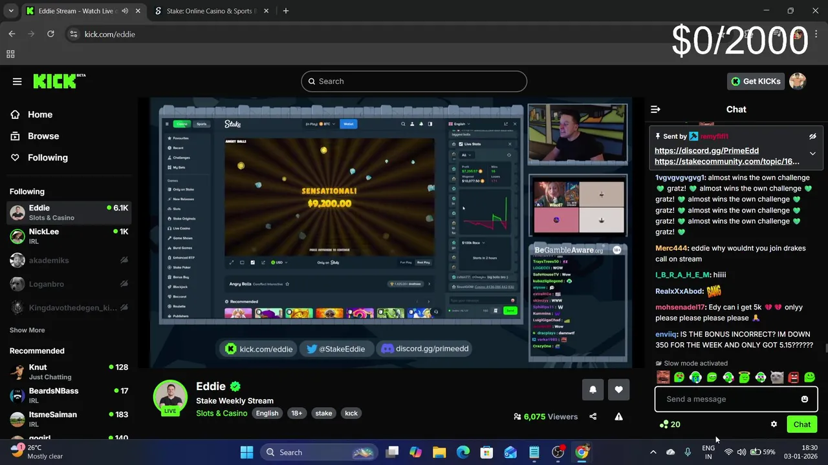Click Eddie's verified badge
Screen dimensions: 828x465
235,386
